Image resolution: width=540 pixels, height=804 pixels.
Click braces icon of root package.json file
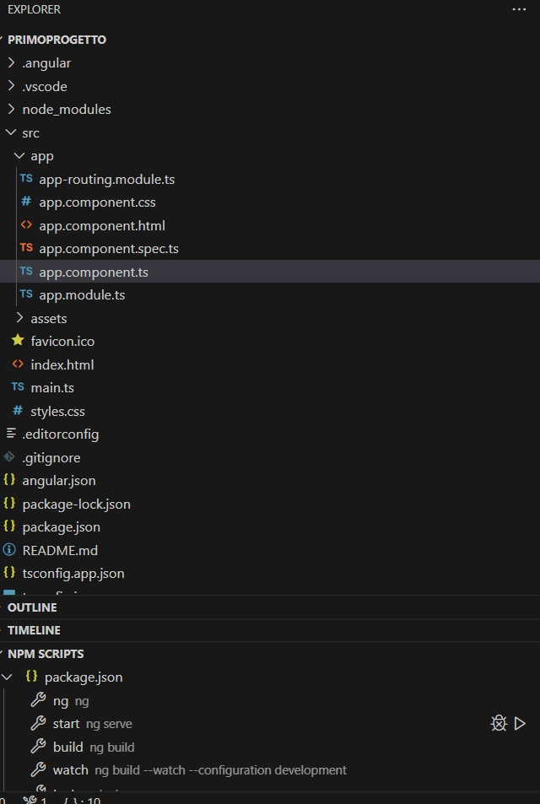[9, 526]
